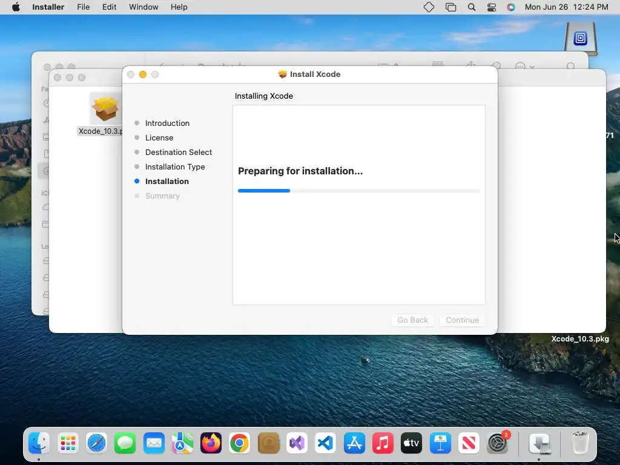Open the Edit menu
The height and width of the screenshot is (465, 620).
click(109, 7)
